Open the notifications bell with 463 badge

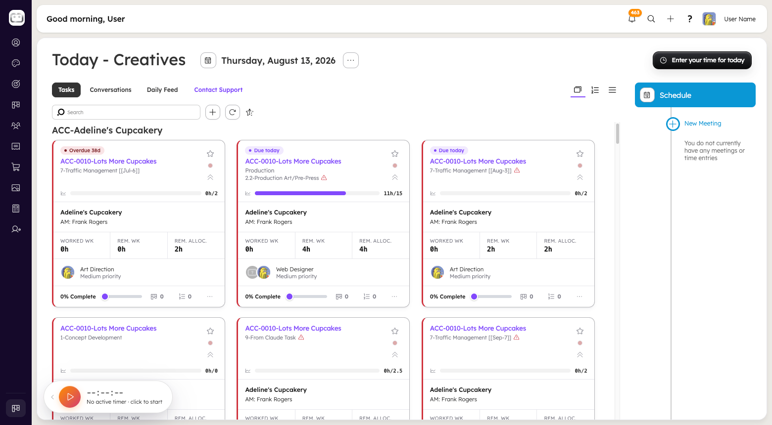coord(632,19)
